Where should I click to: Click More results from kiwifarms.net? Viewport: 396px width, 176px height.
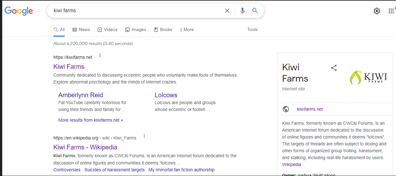click(x=91, y=120)
